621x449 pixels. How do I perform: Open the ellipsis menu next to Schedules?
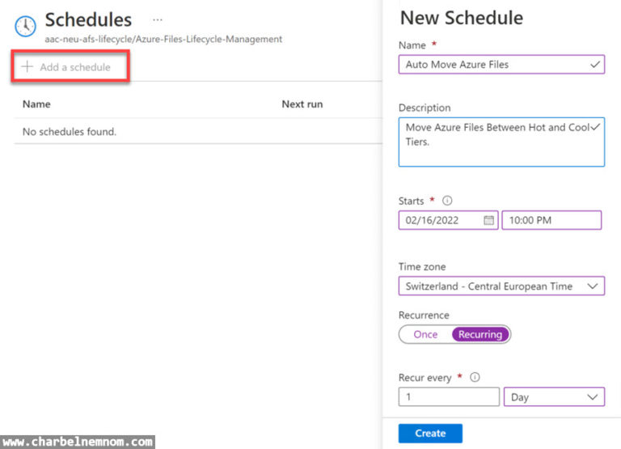pyautogui.click(x=158, y=19)
